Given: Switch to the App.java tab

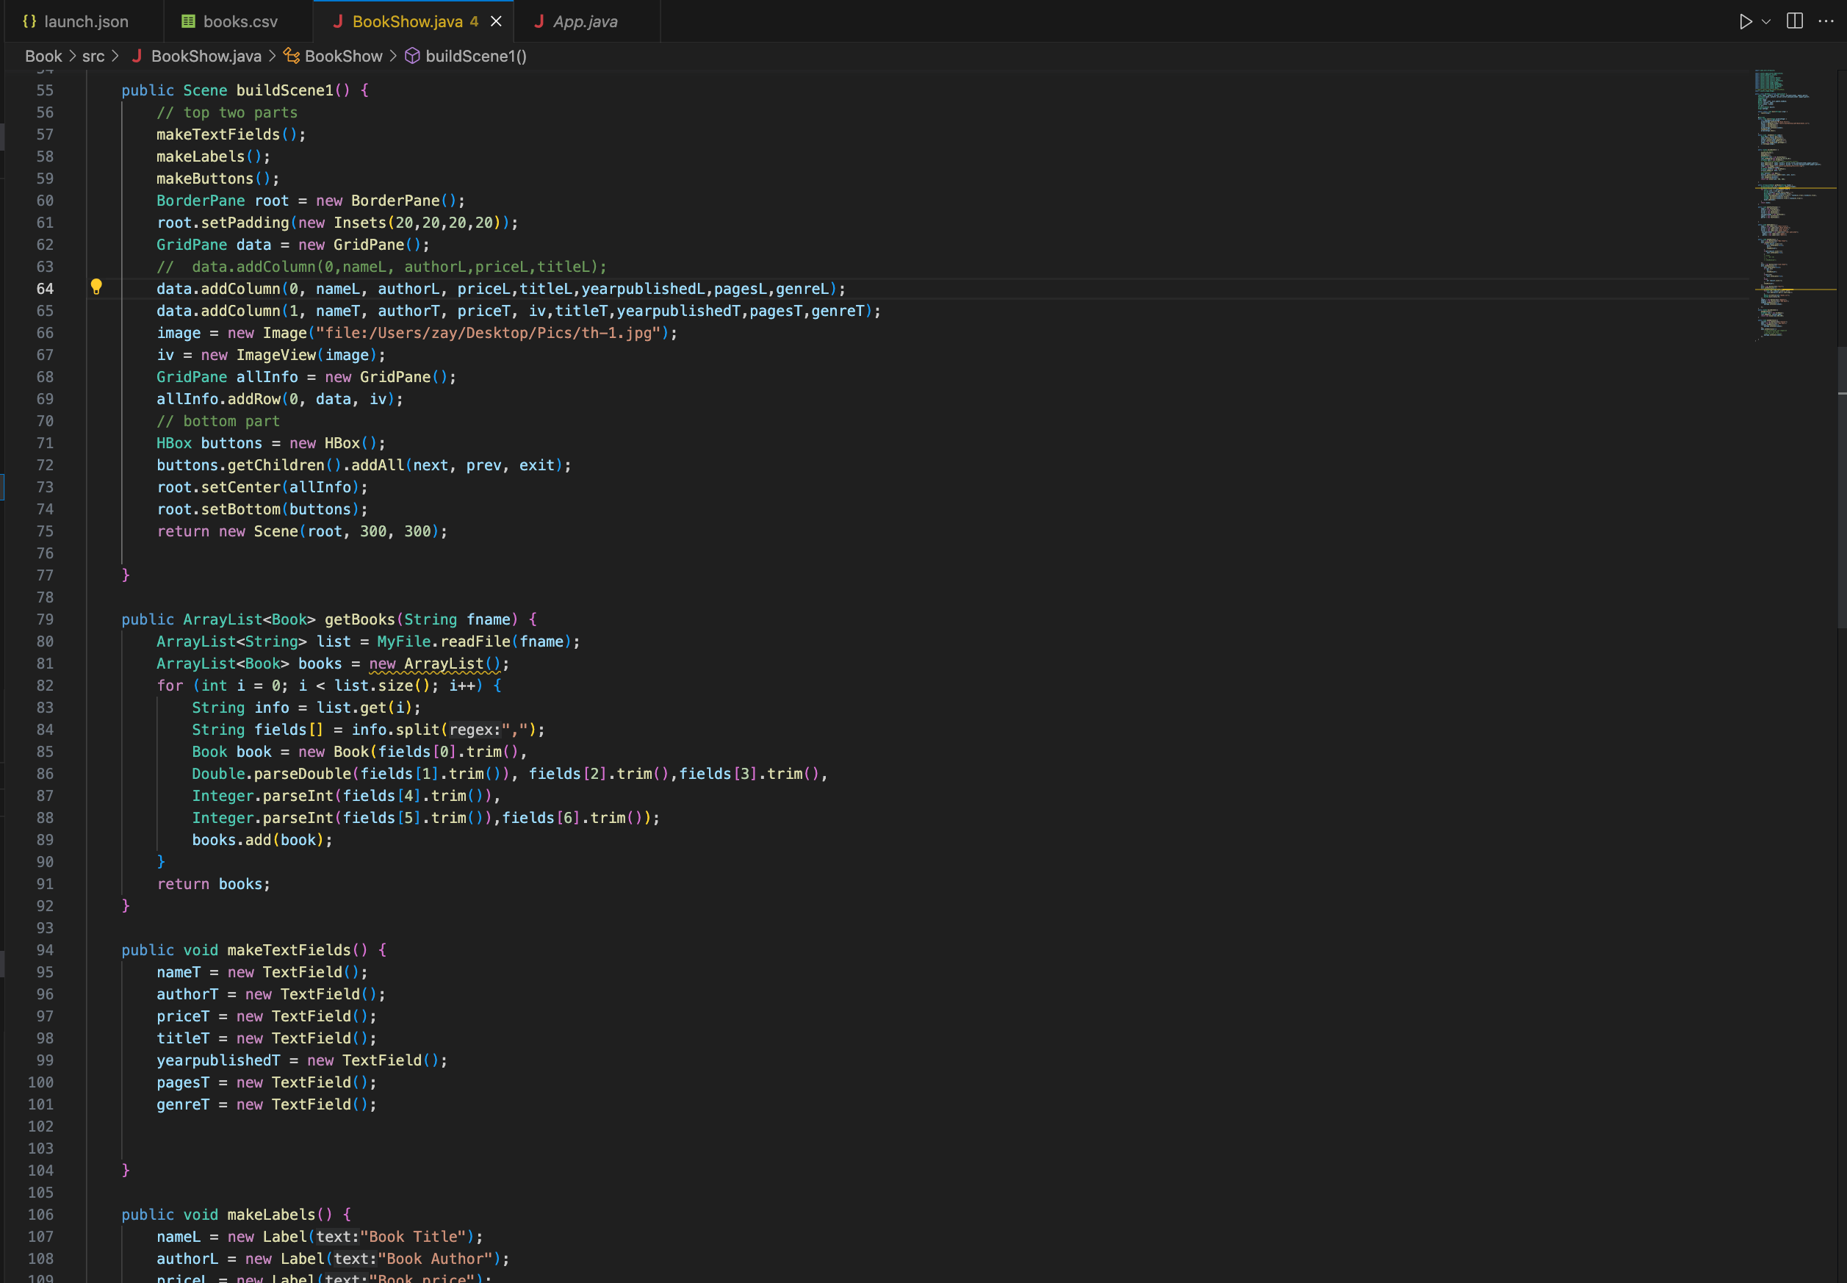Looking at the screenshot, I should [x=585, y=22].
